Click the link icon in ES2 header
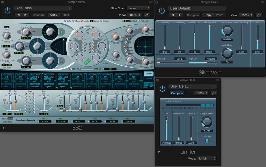The width and height of the screenshot is (266, 167). click(147, 15)
